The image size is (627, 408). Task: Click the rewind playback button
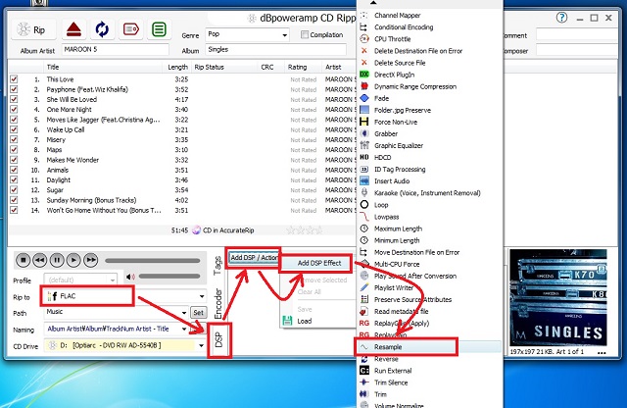[x=40, y=260]
